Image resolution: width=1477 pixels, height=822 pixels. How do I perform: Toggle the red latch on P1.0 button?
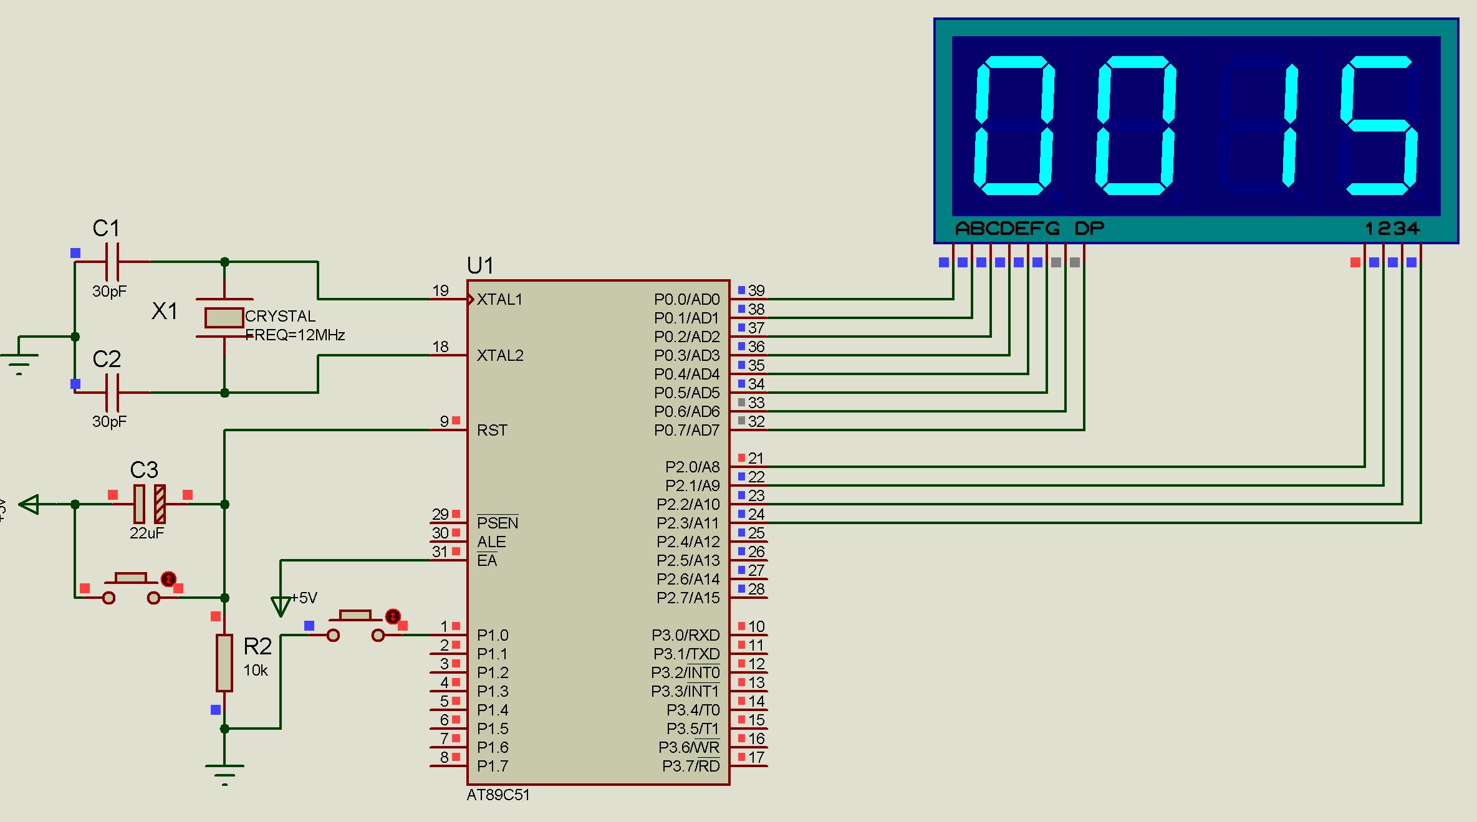(x=392, y=616)
